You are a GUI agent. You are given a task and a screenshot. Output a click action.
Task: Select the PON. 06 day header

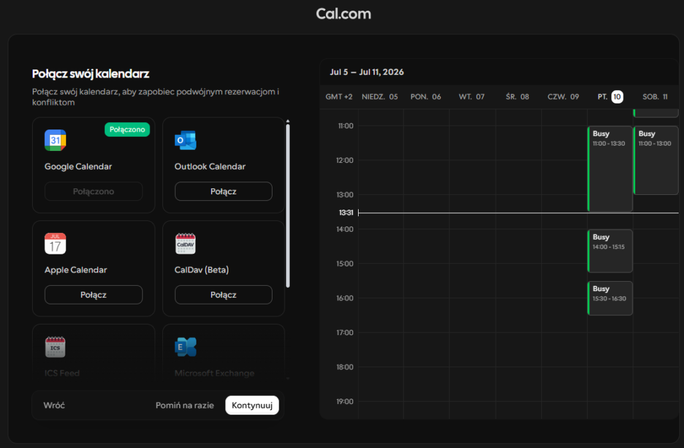click(425, 97)
